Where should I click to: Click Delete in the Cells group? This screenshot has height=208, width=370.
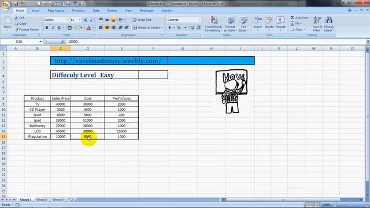coord(269,23)
